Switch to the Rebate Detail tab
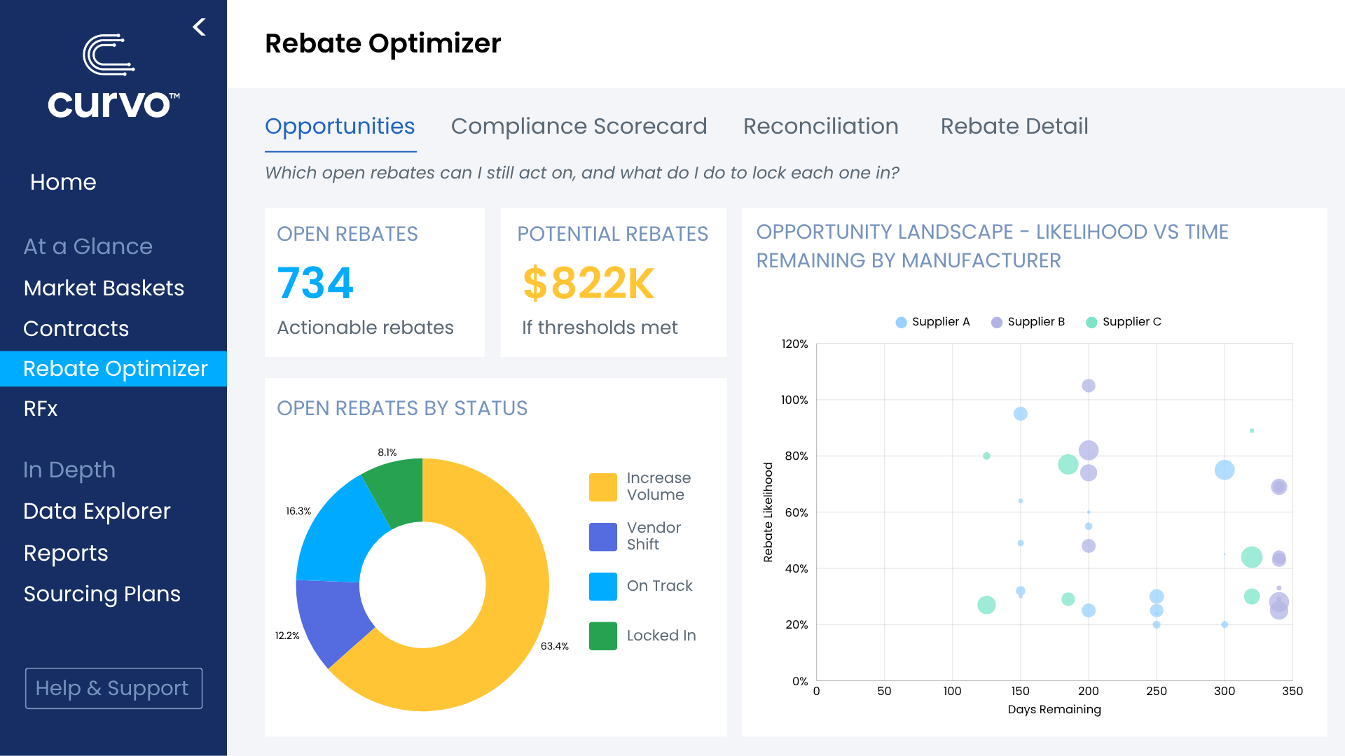1345x756 pixels. point(1014,126)
